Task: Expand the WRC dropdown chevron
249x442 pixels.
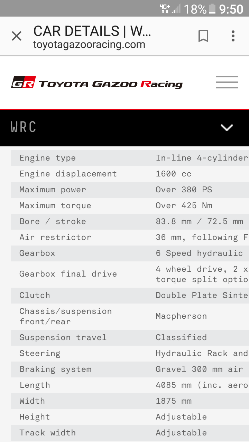Action: tap(227, 127)
